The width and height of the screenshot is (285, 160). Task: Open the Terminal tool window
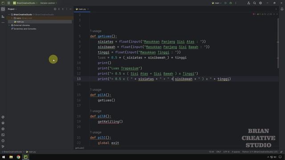3,135
